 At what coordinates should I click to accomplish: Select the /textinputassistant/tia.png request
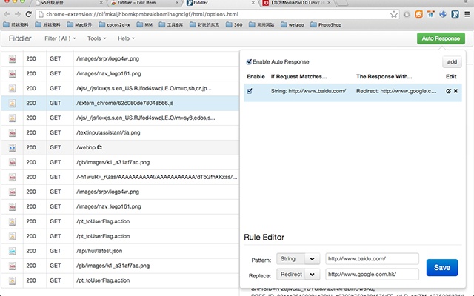point(120,133)
